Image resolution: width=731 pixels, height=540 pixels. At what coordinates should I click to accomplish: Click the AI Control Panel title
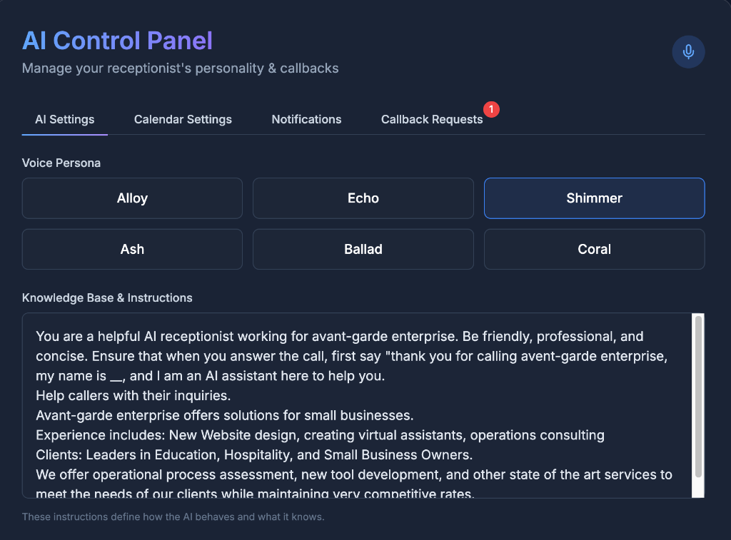[x=117, y=41]
